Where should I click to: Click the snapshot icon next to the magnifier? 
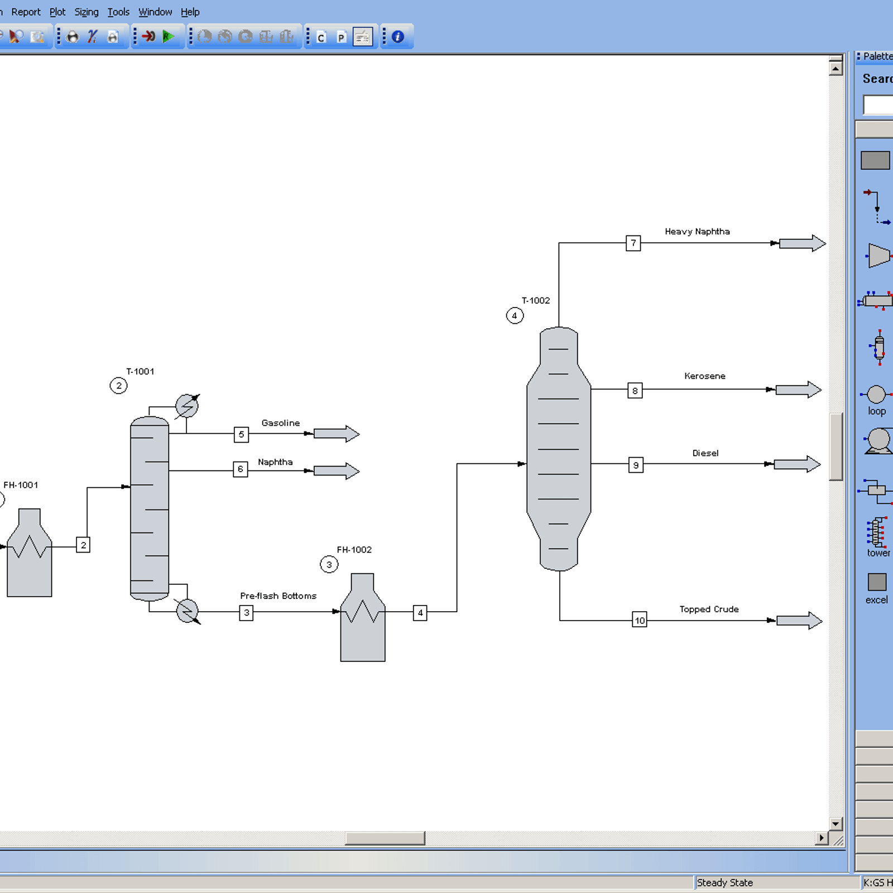[37, 37]
